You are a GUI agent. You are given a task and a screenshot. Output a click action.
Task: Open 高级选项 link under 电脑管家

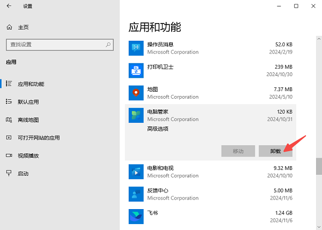pos(158,129)
